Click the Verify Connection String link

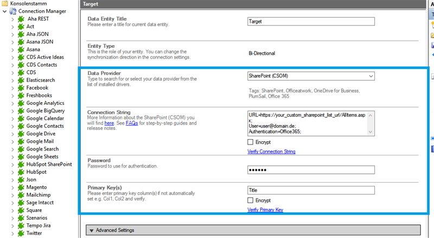(x=271, y=152)
